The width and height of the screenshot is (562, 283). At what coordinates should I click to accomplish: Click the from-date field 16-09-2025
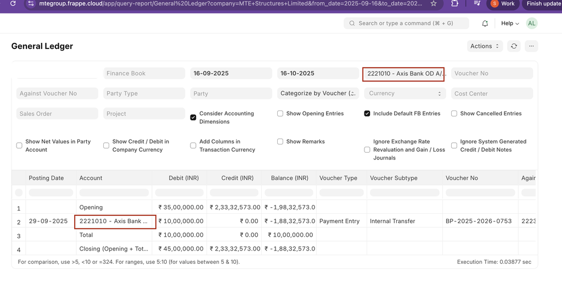pos(231,74)
